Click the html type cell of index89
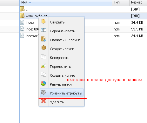The height and width of the screenshot is (123, 147). pyautogui.click(x=117, y=29)
